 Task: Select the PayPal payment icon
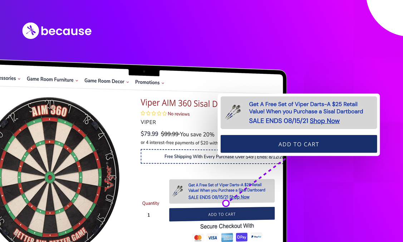pos(256,237)
